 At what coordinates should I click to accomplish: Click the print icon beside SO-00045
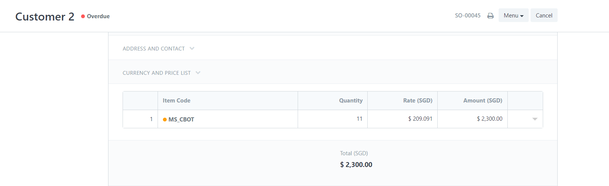coord(490,16)
